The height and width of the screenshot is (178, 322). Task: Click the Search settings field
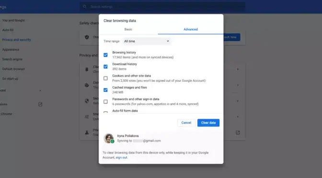[162, 7]
